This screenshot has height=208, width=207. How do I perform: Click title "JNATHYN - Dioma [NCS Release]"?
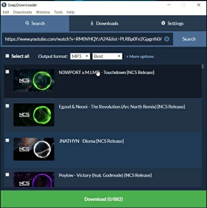[91, 141]
